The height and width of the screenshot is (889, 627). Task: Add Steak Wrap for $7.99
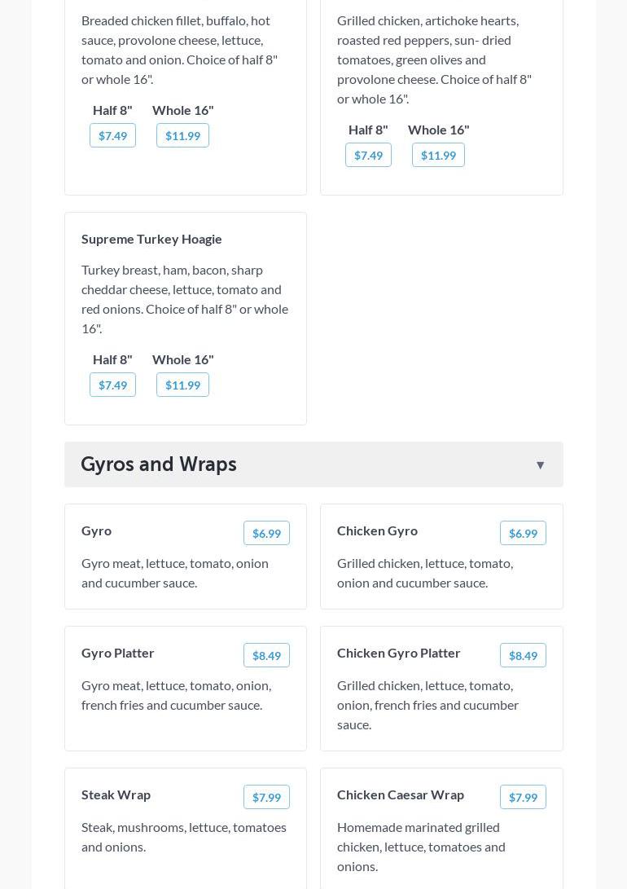coord(266,797)
